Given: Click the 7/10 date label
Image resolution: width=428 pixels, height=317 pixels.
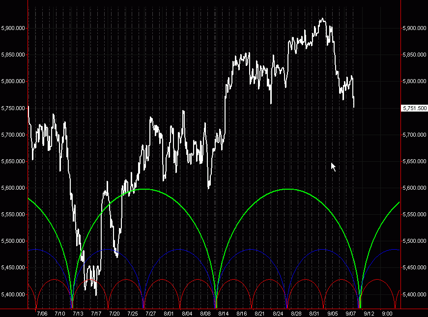Looking at the screenshot, I should (60, 314).
